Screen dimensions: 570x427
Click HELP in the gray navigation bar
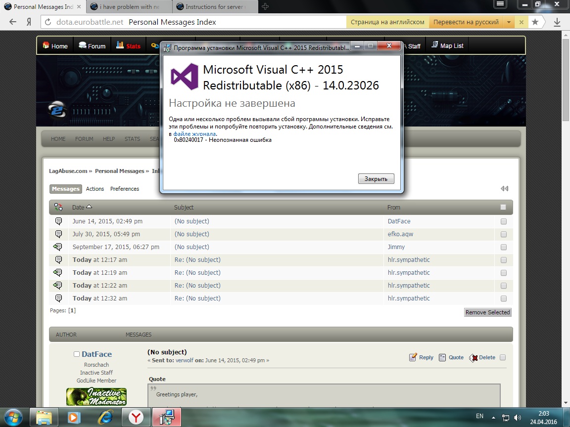[109, 139]
